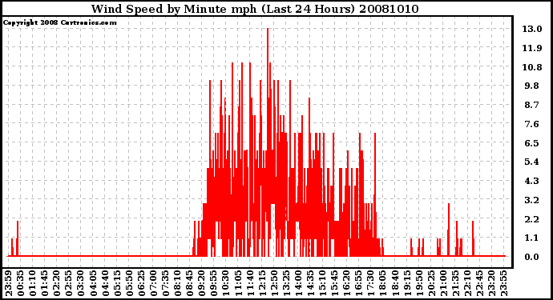Click the 22:45 time label
This screenshot has height=300, width=553.
coord(479,284)
